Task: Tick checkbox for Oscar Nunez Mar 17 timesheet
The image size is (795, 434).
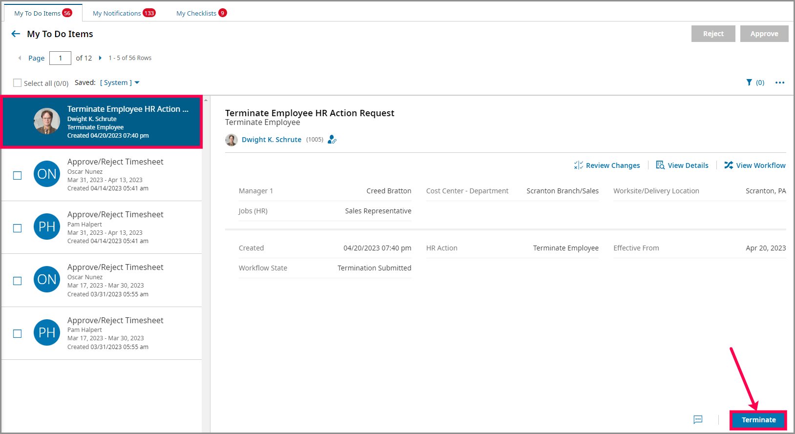Action: point(17,281)
